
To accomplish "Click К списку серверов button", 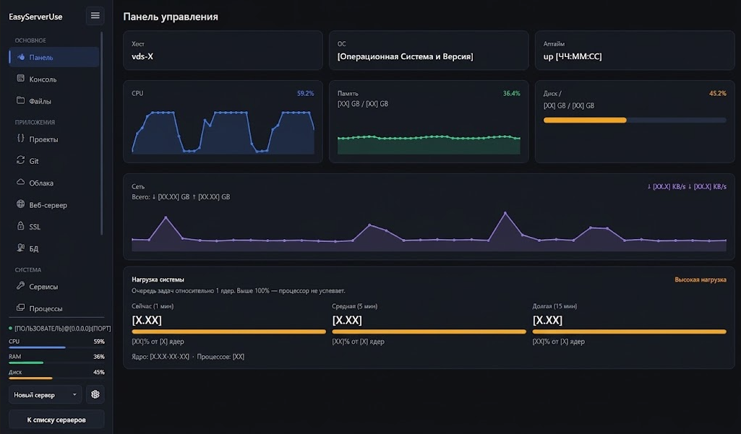I will tap(56, 420).
